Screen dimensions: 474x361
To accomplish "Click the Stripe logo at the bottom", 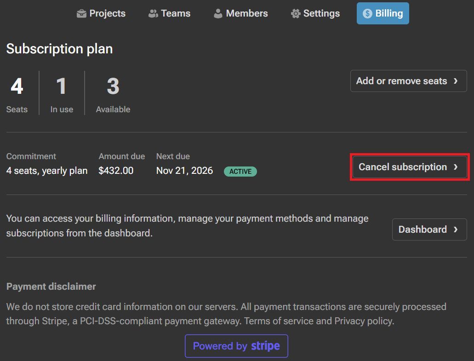I will point(266,346).
